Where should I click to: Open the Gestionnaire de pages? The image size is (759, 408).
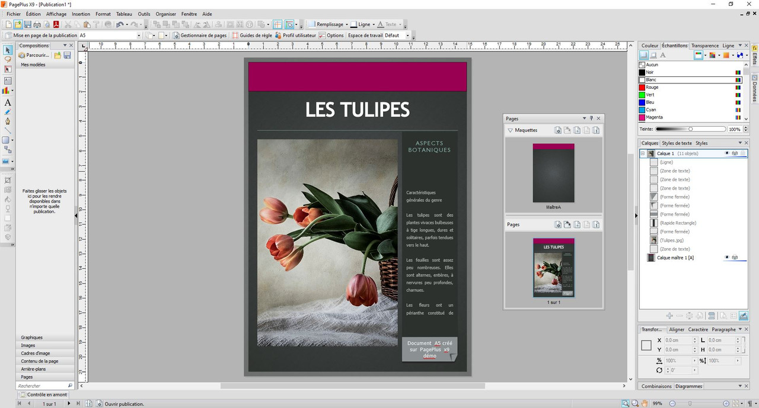(199, 35)
